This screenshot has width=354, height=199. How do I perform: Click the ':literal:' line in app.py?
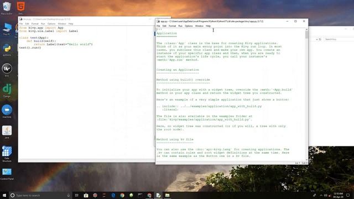(x=170, y=109)
